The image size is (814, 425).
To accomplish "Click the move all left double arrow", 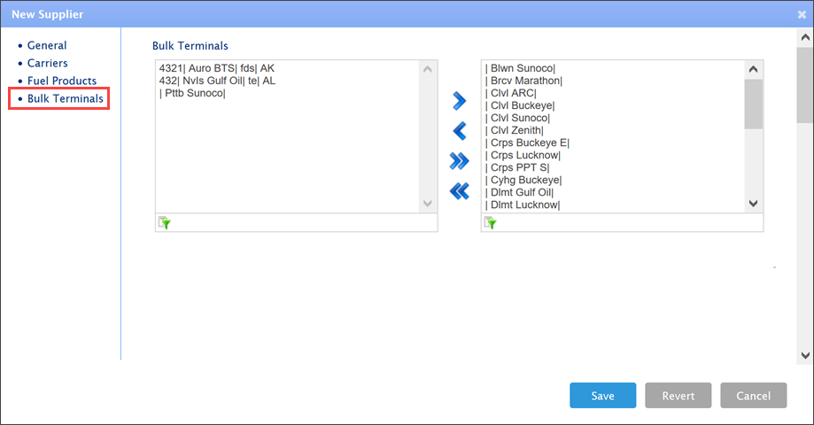I will 459,190.
